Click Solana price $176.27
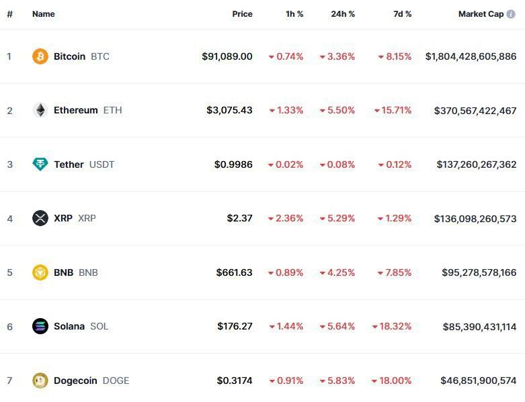525x402 pixels. tap(235, 326)
